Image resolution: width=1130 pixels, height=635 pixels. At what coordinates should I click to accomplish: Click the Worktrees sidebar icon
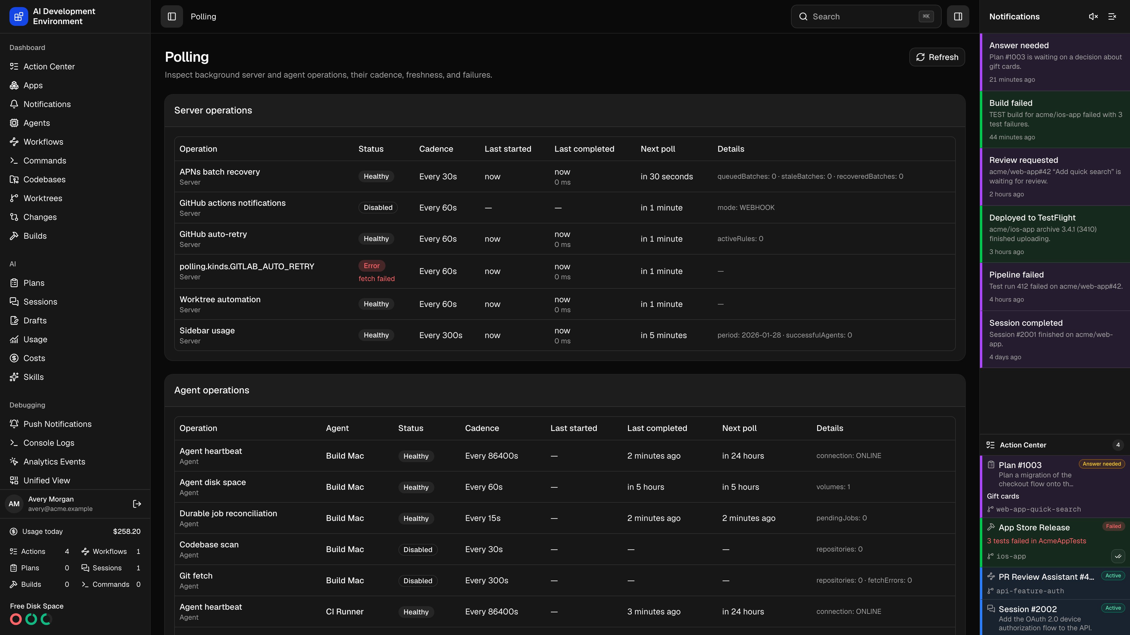(x=14, y=198)
